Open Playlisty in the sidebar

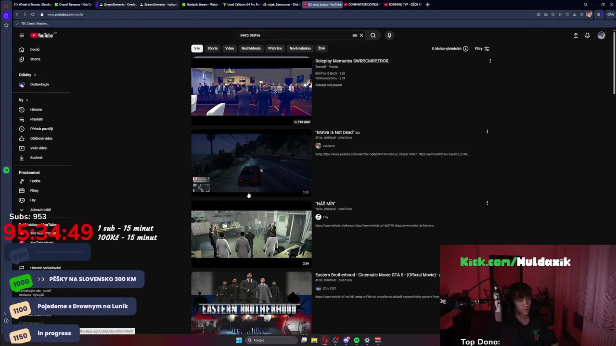(37, 119)
